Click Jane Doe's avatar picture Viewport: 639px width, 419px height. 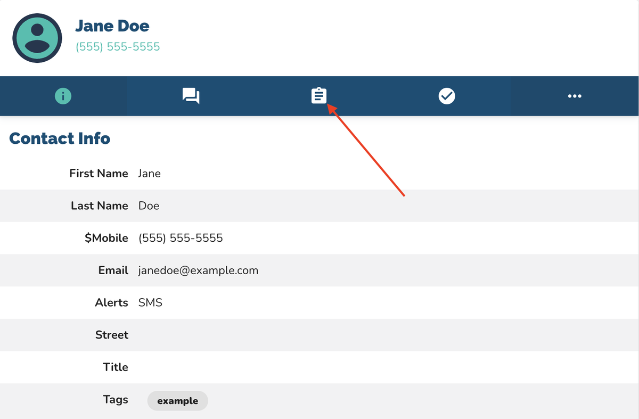tap(37, 38)
